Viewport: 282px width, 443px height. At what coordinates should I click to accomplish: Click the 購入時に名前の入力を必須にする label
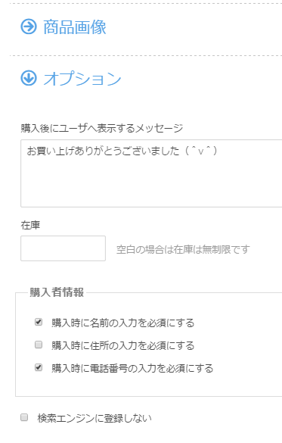123,323
